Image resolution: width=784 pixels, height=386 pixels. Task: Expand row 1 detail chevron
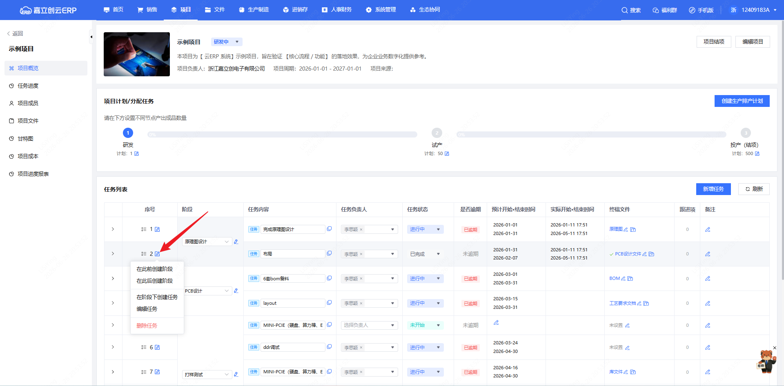(x=113, y=229)
